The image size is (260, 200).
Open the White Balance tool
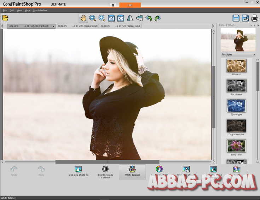point(132,172)
